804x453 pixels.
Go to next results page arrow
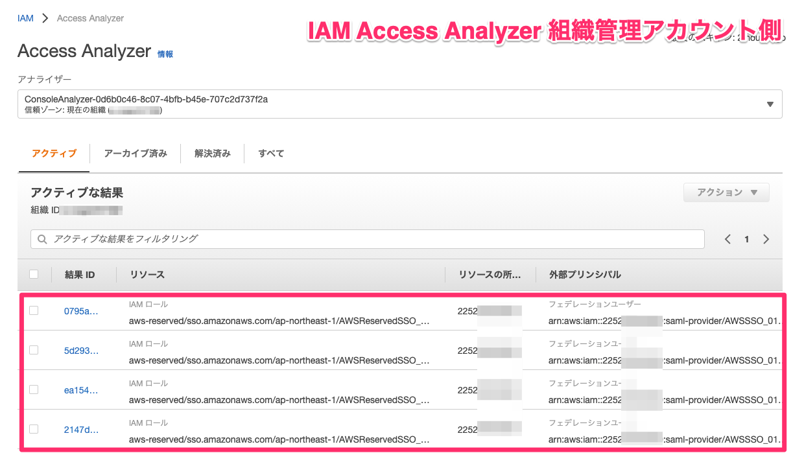766,239
